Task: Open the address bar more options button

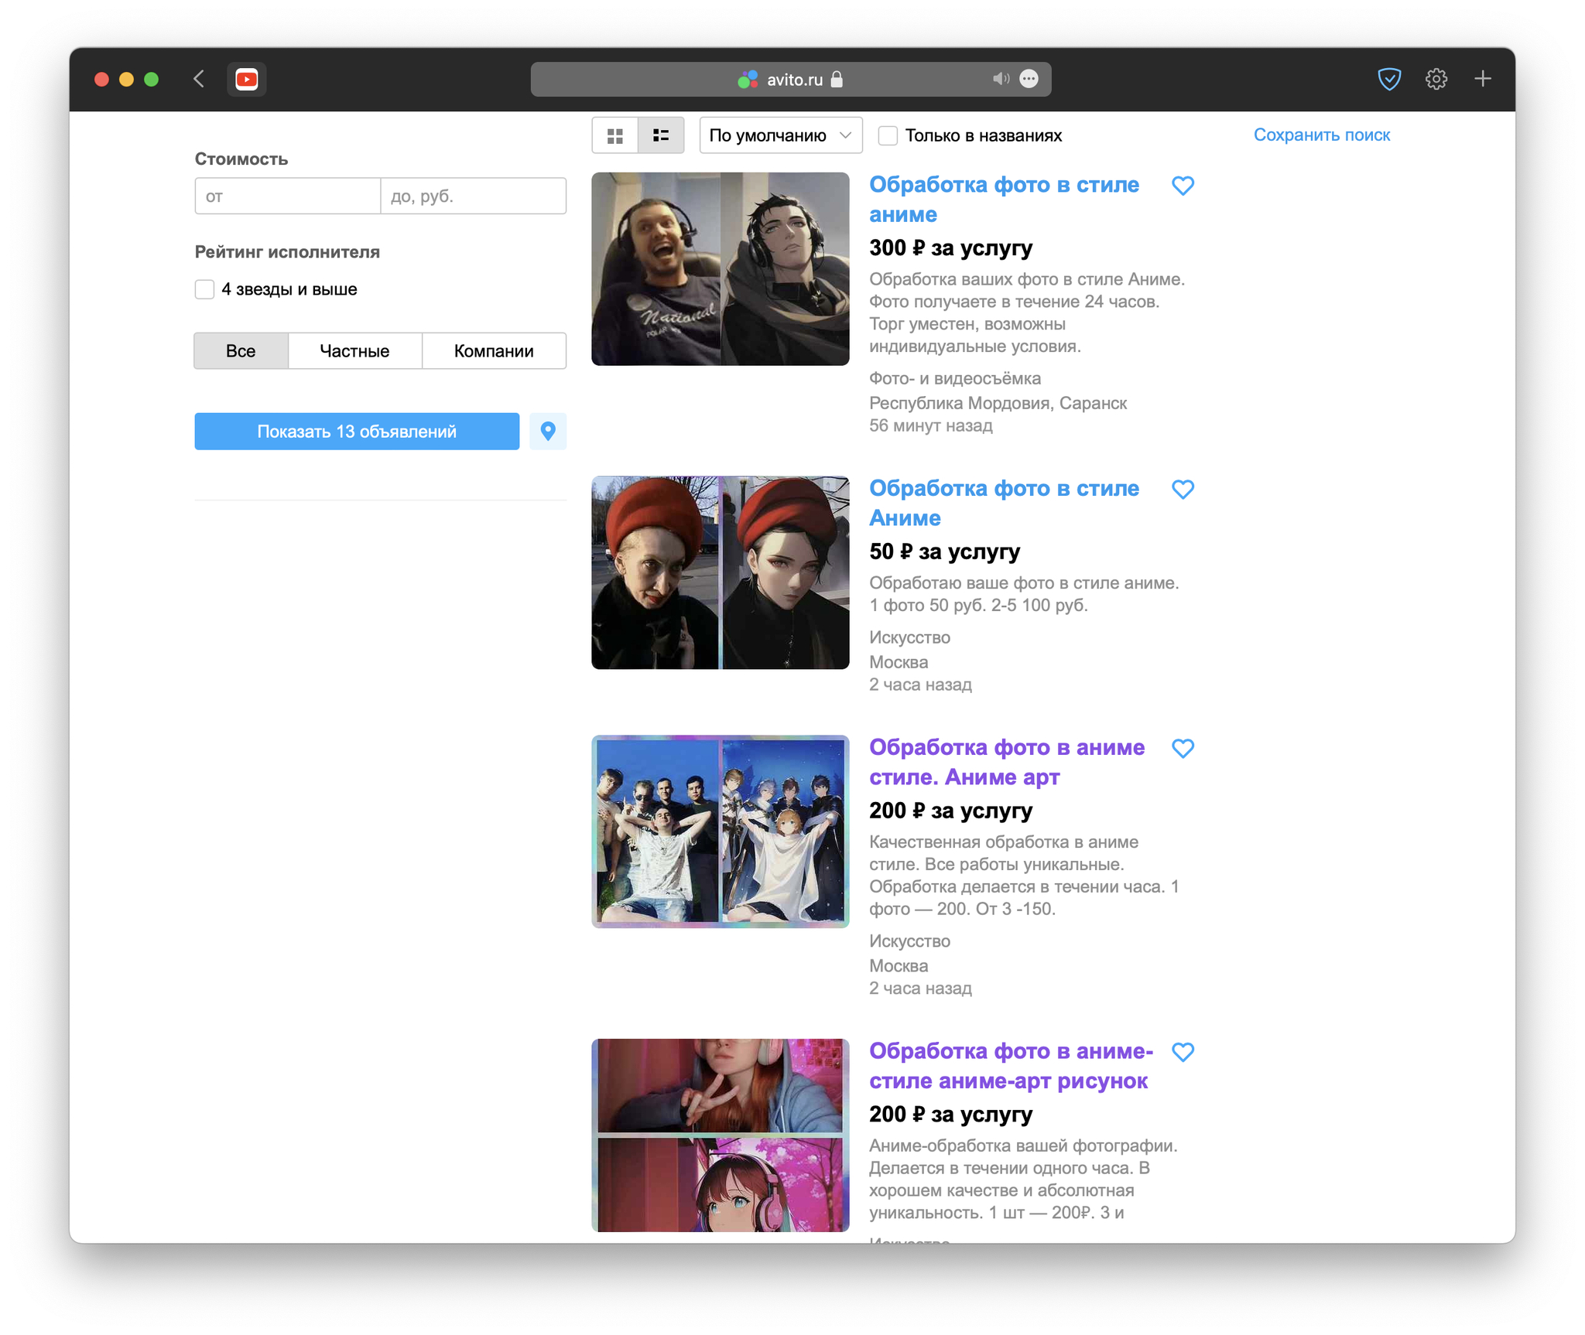Action: (1029, 79)
